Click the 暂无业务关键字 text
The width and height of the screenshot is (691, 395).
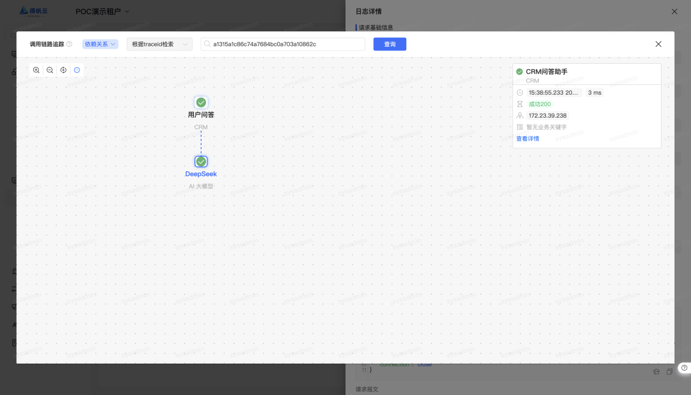(546, 127)
